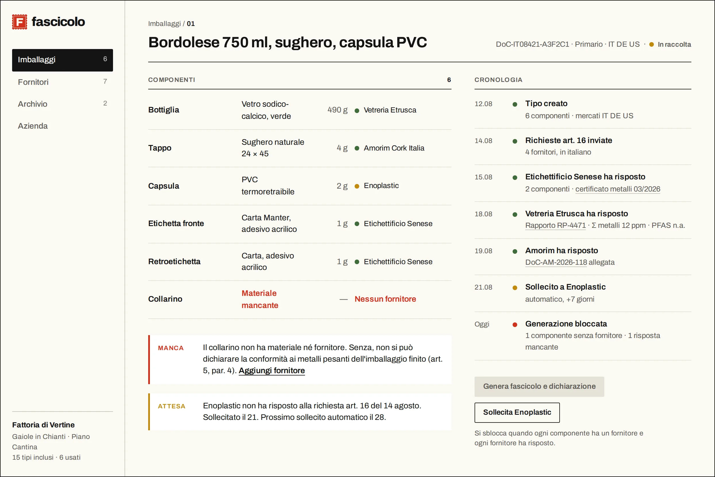
Task: Click Vetreria Etrusca ha risposto entry
Action: (583, 220)
